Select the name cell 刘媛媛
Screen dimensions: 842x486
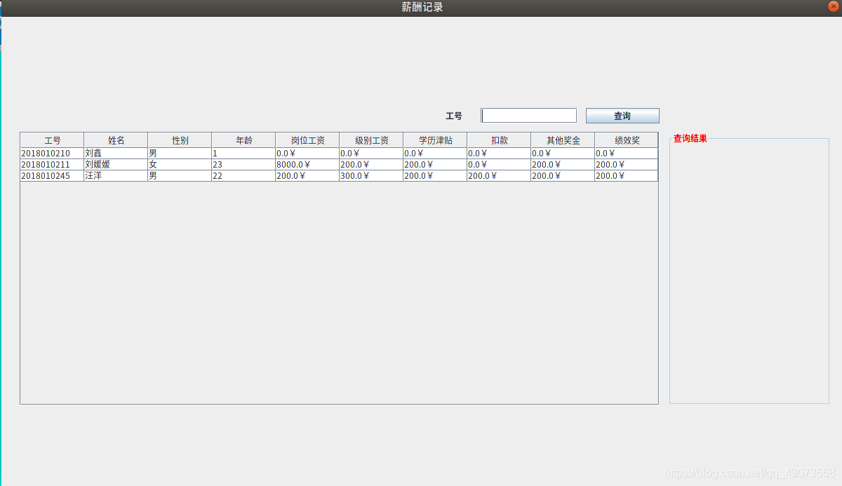(116, 165)
